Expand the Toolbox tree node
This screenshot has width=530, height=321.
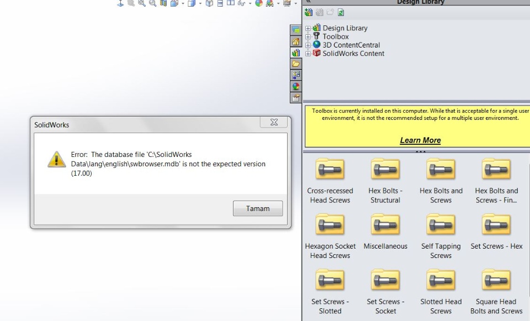click(x=308, y=37)
